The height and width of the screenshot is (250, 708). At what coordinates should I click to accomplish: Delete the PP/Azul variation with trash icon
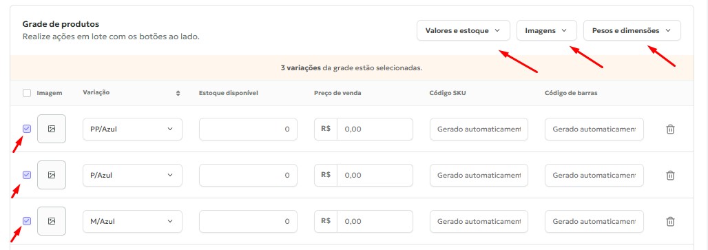click(x=671, y=129)
